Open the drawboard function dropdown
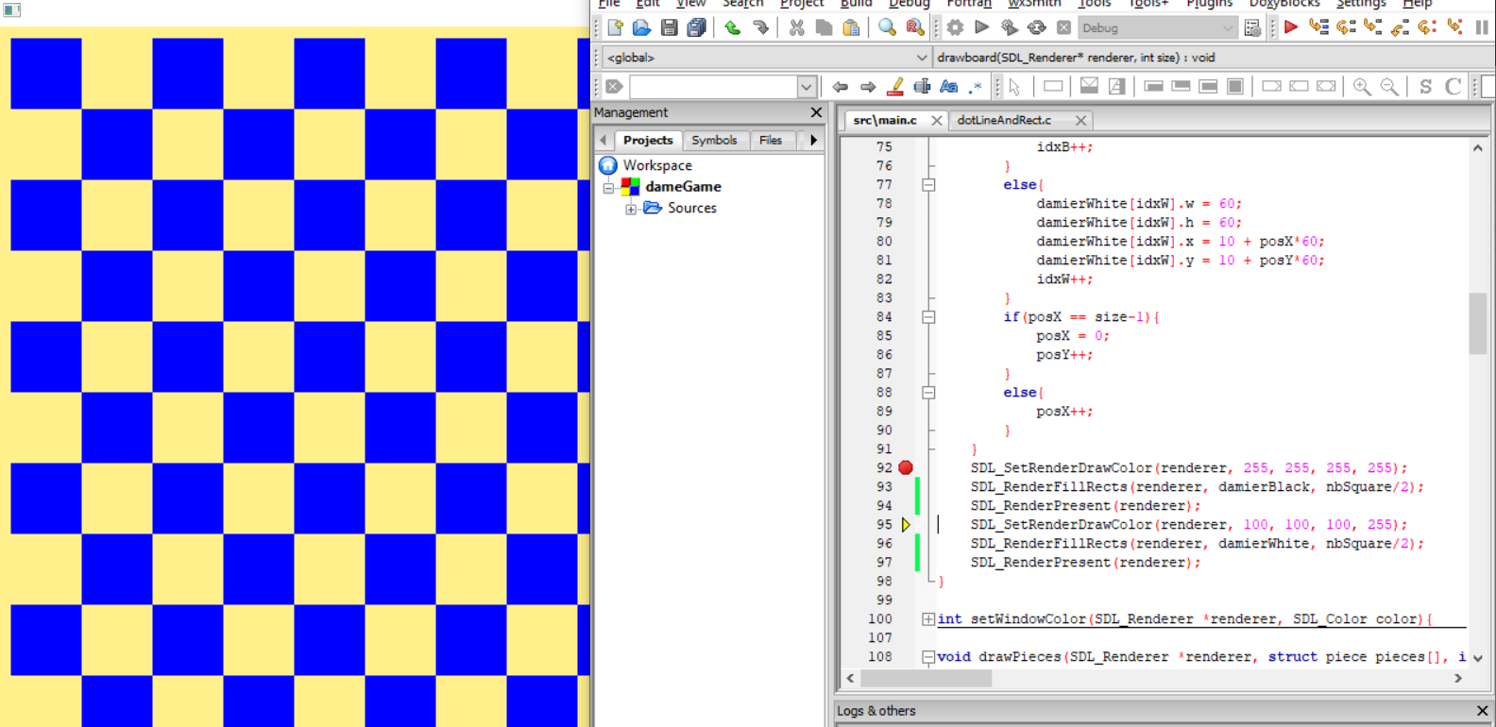Viewport: 1496px width, 727px height. point(1214,58)
